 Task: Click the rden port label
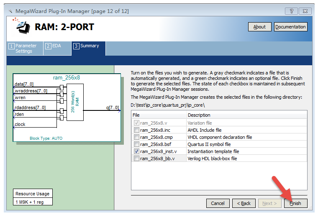pyautogui.click(x=19, y=114)
